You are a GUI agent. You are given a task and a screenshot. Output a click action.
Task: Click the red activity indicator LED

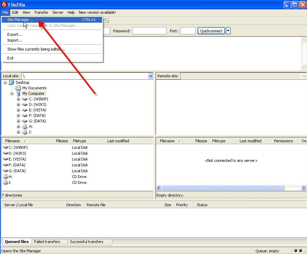click(x=300, y=251)
